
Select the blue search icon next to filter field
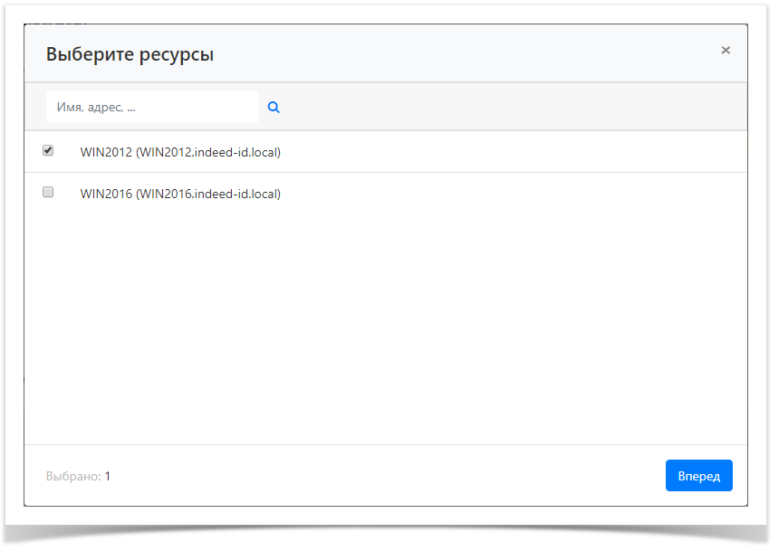273,106
